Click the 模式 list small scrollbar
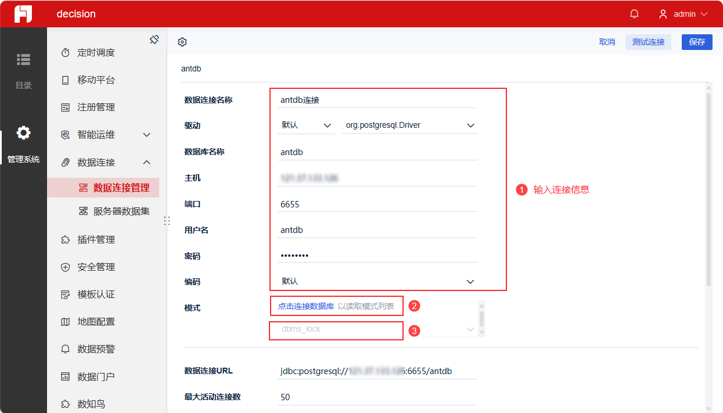 [x=481, y=318]
